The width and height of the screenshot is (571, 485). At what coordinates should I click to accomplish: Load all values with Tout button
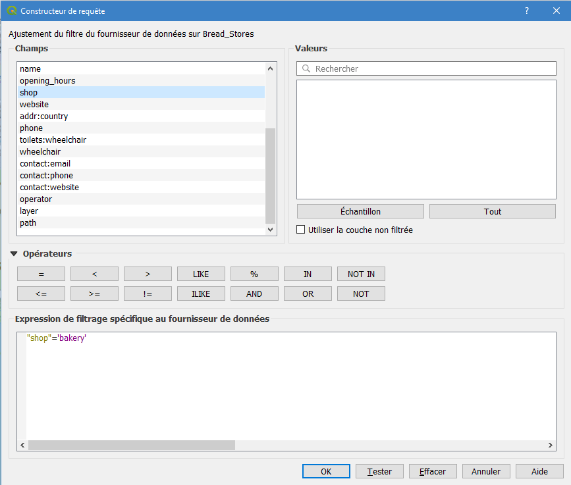(x=492, y=211)
